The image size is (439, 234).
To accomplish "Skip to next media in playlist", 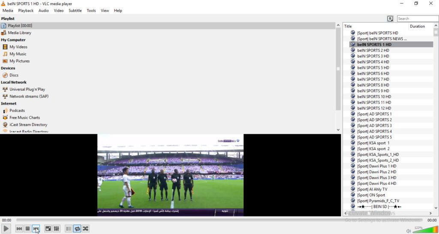I will [36, 229].
